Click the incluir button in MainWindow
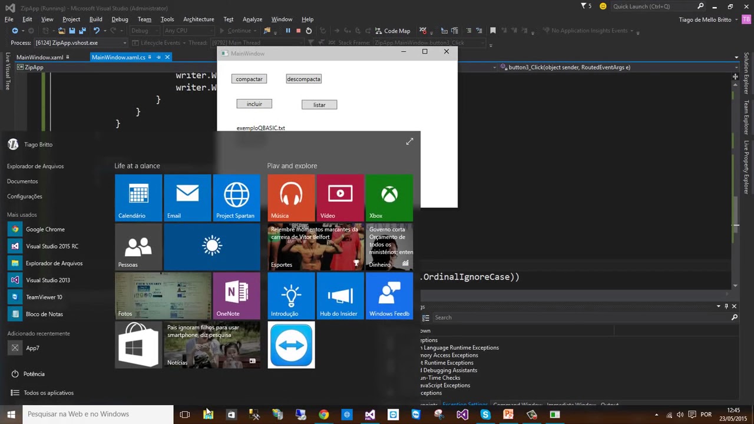 coord(254,104)
